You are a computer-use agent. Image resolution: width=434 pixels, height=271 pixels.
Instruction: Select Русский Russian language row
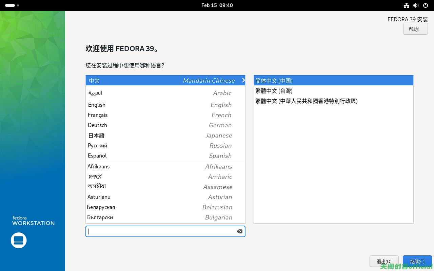click(x=160, y=146)
